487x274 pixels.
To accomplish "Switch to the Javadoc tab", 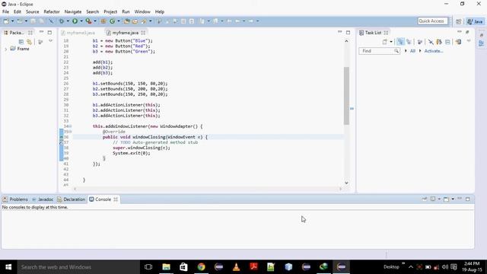I will click(x=43, y=199).
